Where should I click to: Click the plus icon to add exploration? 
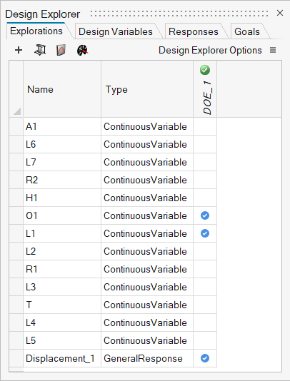click(x=19, y=50)
